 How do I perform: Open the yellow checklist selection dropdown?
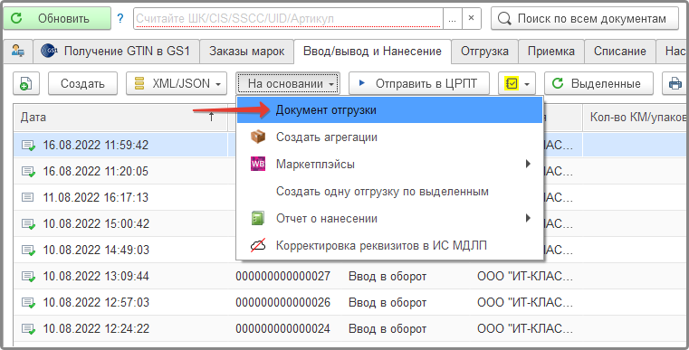point(517,83)
